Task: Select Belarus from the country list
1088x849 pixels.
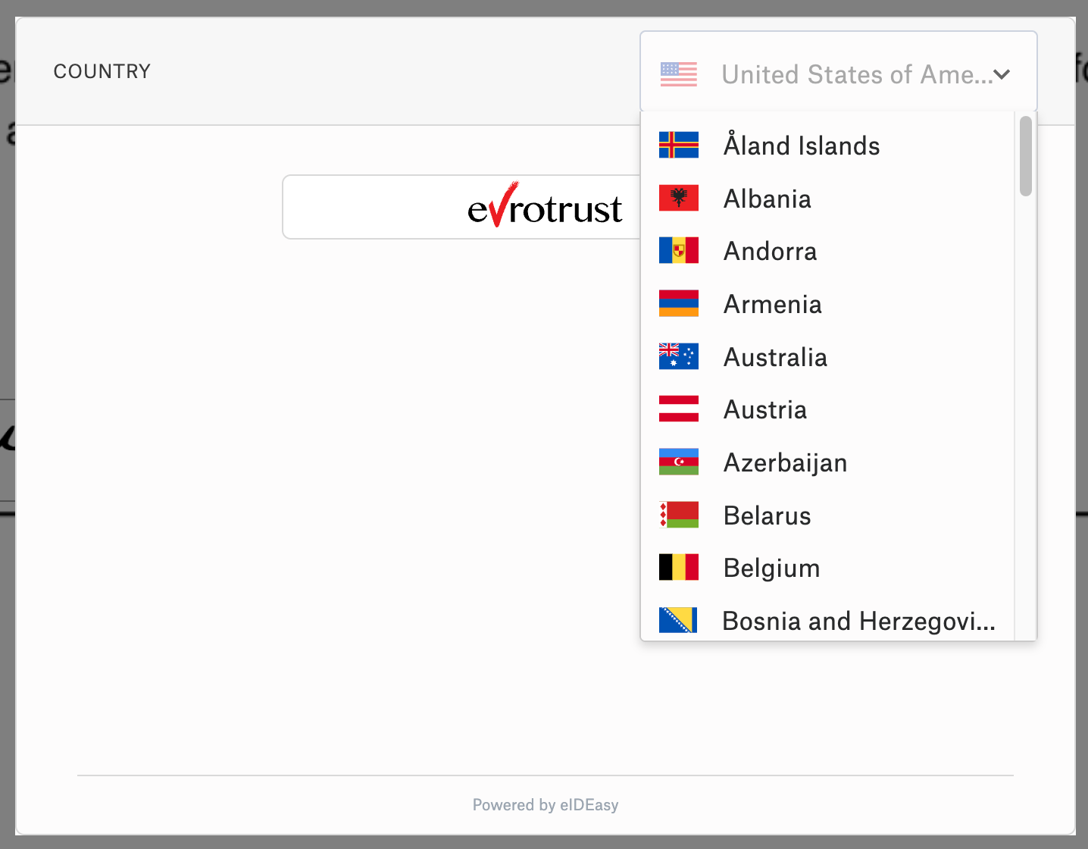Action: coord(767,515)
